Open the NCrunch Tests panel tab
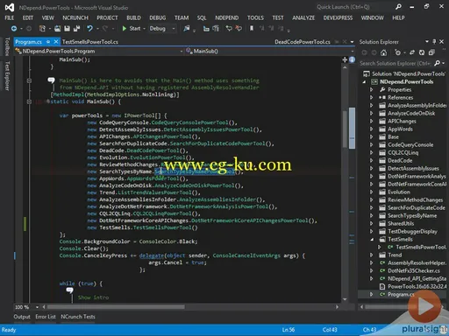This screenshot has height=336, width=449. click(78, 317)
